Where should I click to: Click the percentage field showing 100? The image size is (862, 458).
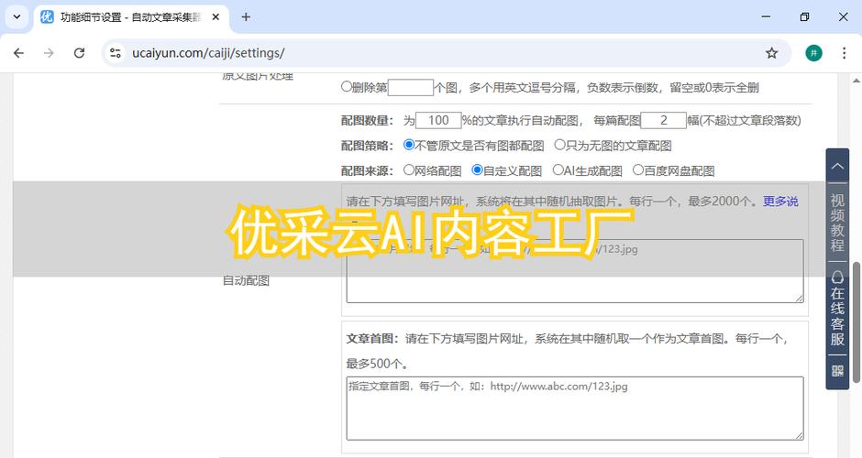pyautogui.click(x=438, y=120)
